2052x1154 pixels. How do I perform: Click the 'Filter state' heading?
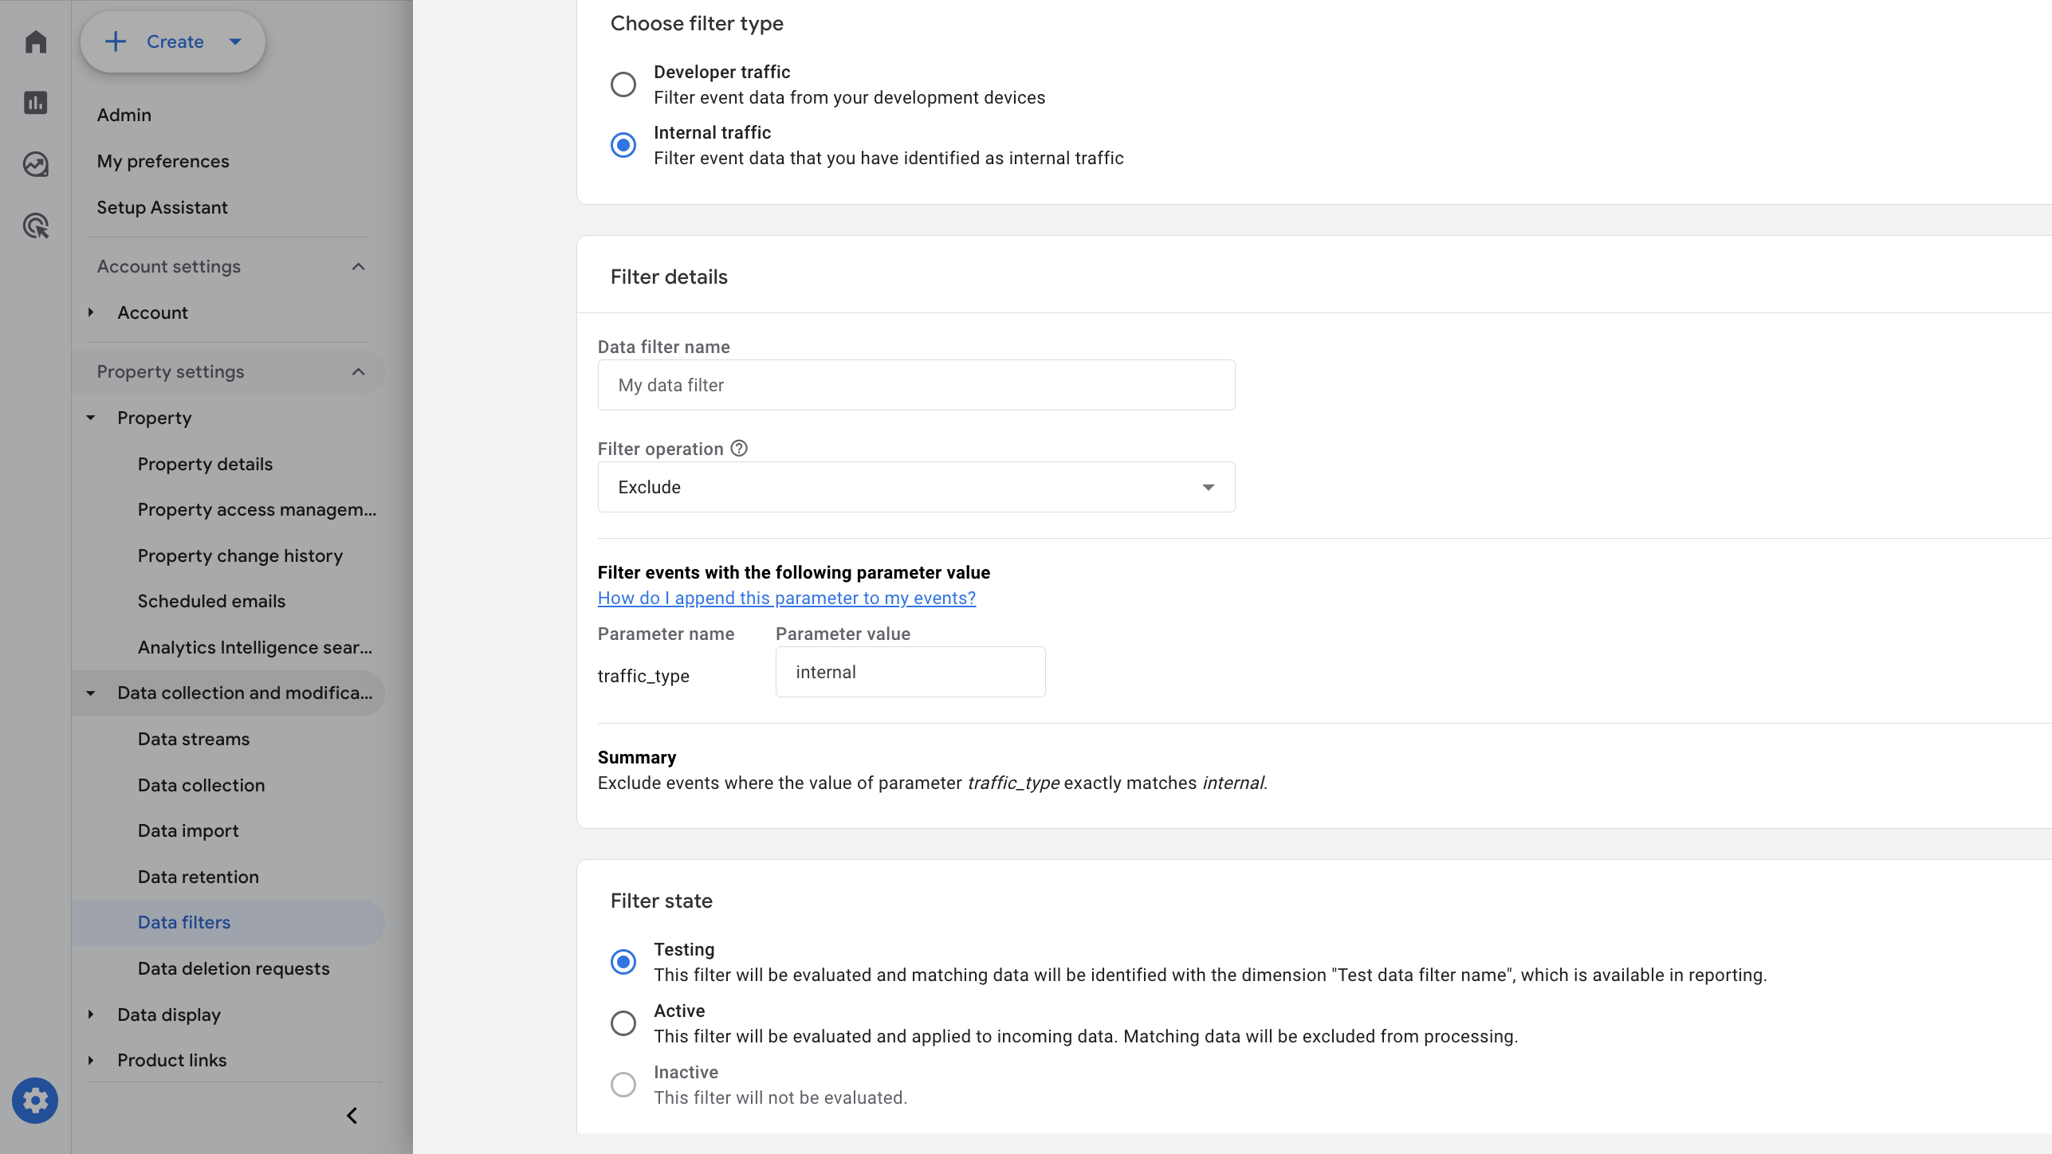(x=662, y=901)
